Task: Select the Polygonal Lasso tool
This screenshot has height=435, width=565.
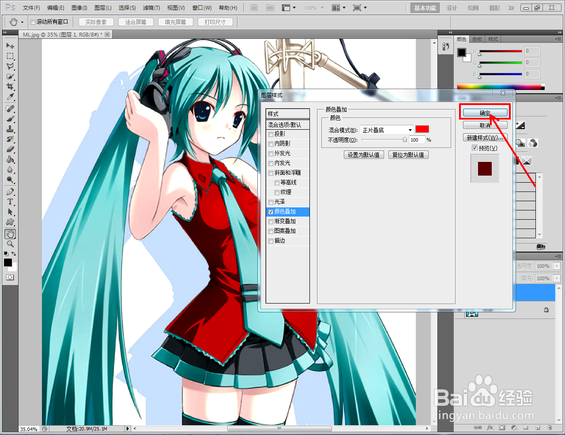Action: point(10,66)
